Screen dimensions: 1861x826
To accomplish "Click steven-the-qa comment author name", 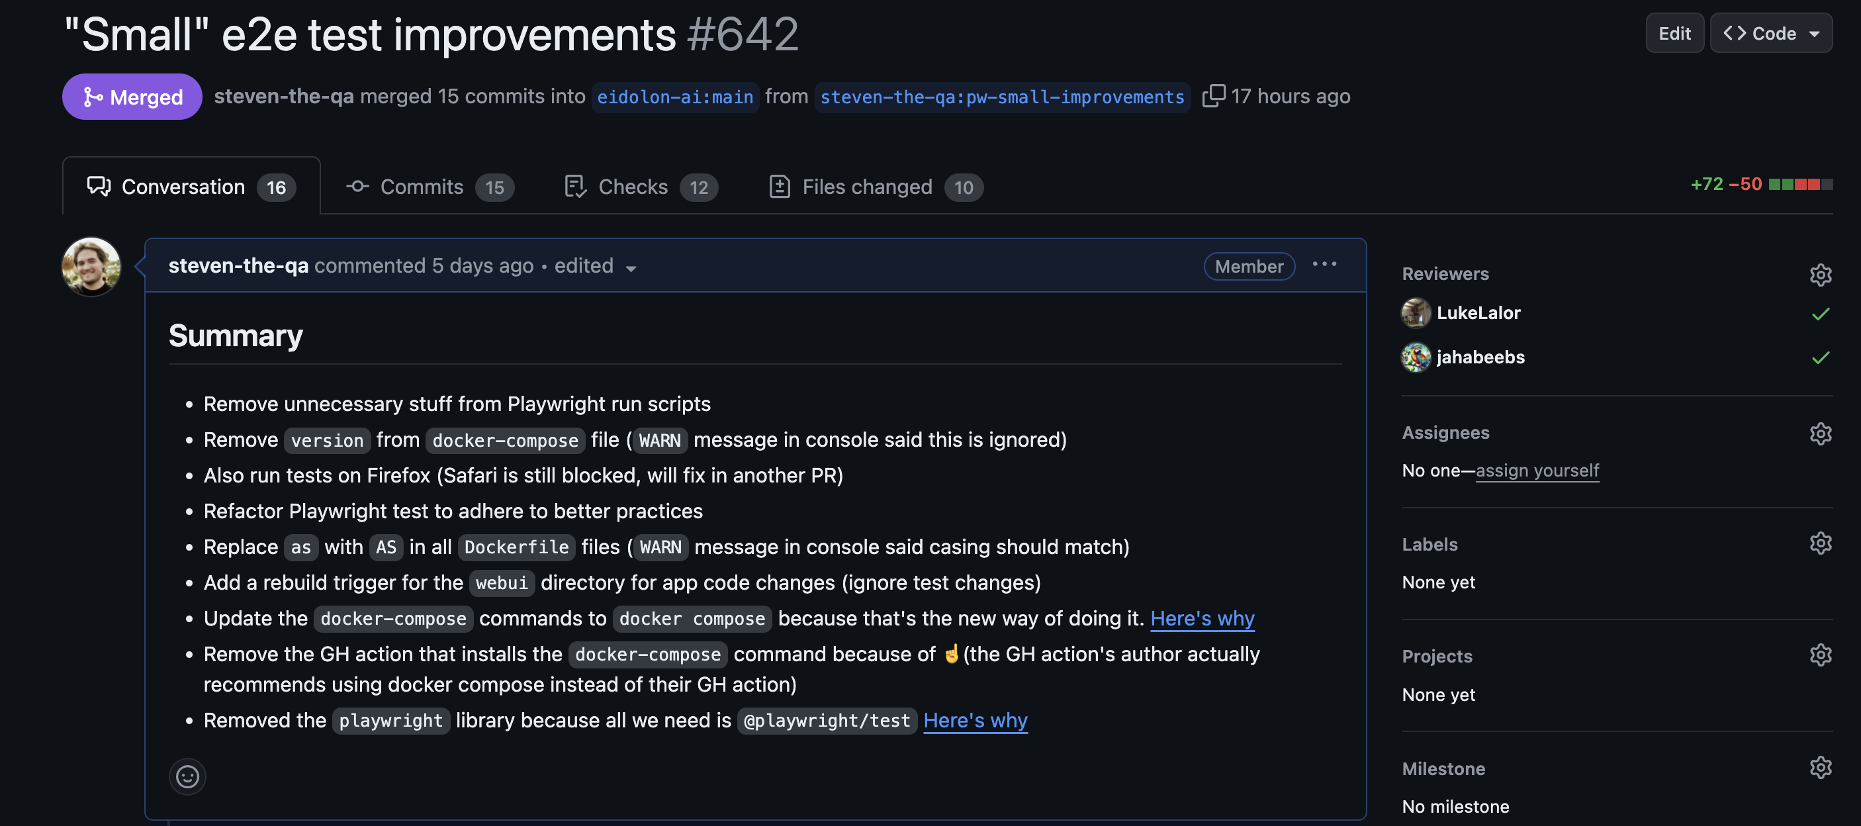I will 238,265.
